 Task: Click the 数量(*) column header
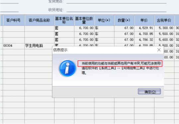[x=124, y=20]
